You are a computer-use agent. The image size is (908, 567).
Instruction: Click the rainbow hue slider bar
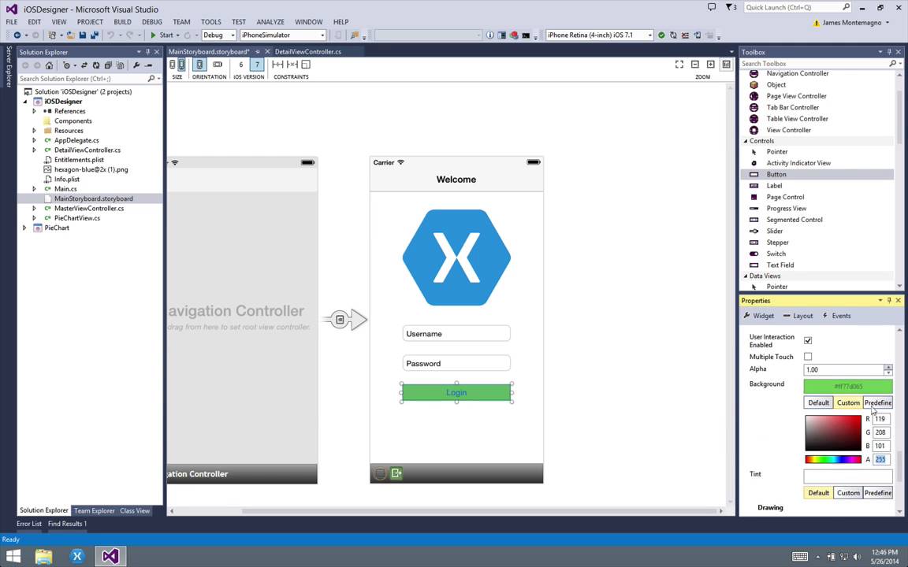tap(832, 459)
